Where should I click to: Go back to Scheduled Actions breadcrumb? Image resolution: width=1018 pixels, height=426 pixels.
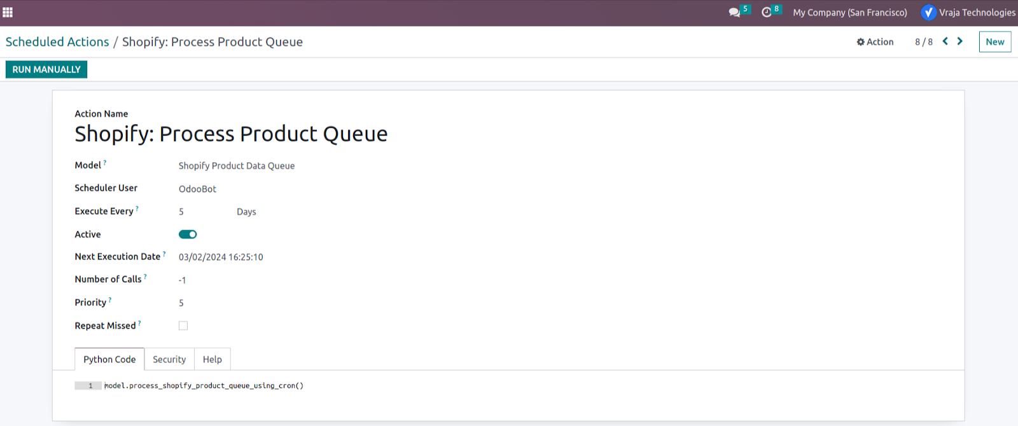pos(57,42)
